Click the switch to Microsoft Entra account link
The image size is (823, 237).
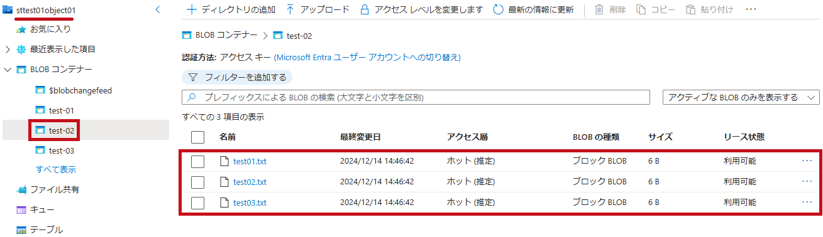pyautogui.click(x=367, y=57)
